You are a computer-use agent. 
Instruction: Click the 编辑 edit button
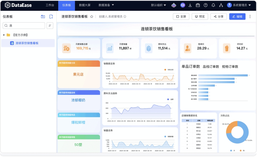point(237,17)
